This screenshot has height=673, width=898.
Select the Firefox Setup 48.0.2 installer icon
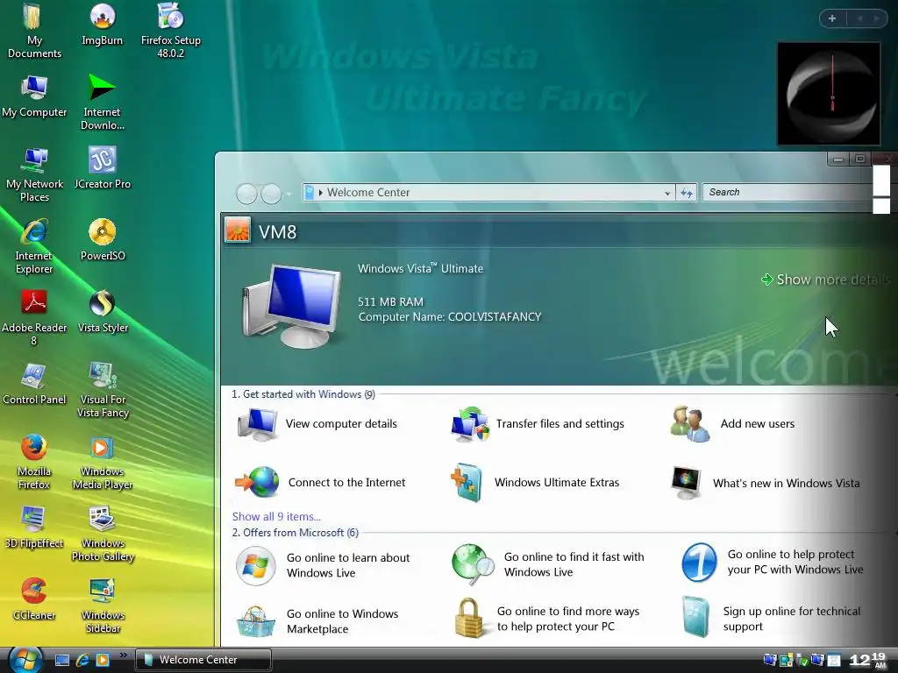click(171, 32)
